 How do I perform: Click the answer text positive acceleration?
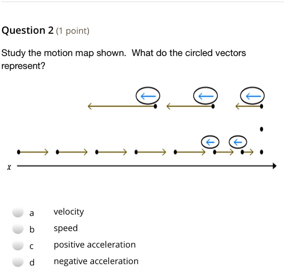pyautogui.click(x=95, y=244)
